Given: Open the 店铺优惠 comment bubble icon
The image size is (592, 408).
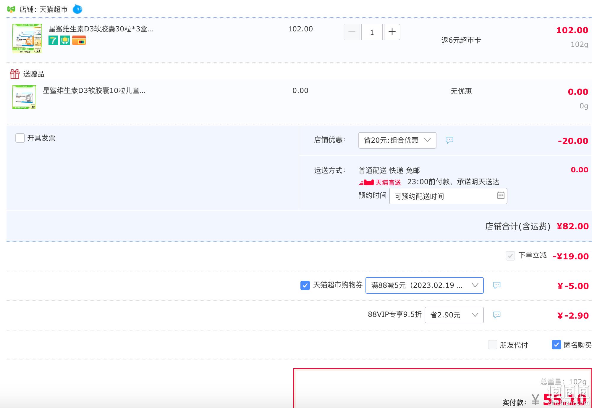Looking at the screenshot, I should (x=449, y=140).
